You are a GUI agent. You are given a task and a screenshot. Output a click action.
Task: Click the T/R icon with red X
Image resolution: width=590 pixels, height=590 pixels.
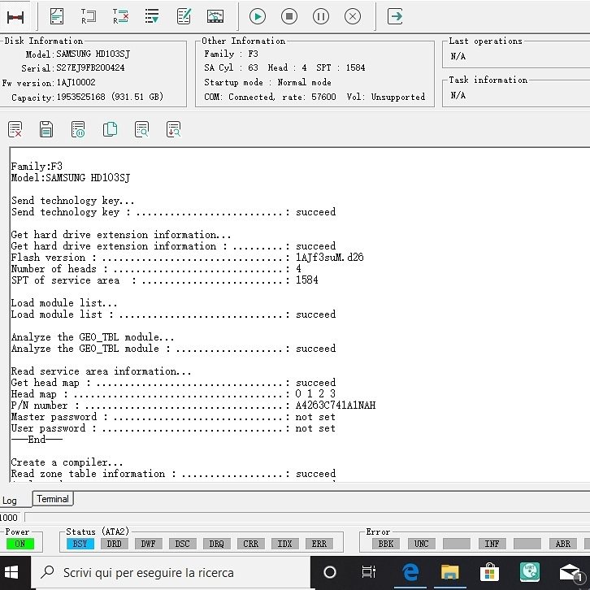[x=120, y=16]
